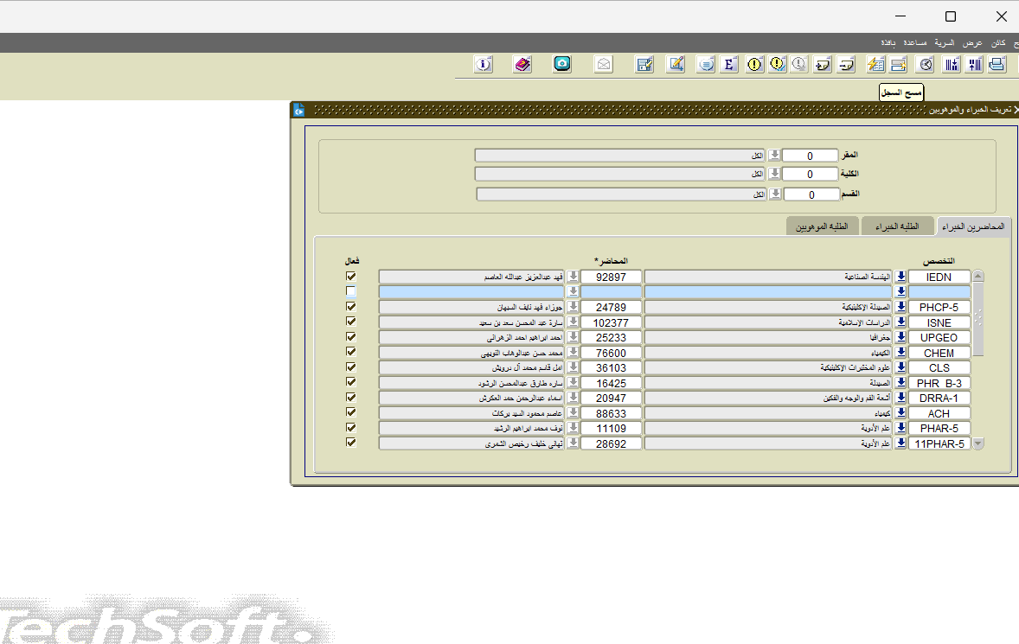Image resolution: width=1019 pixels, height=644 pixels.
Task: Click the printer icon in the toolbar
Action: point(997,64)
